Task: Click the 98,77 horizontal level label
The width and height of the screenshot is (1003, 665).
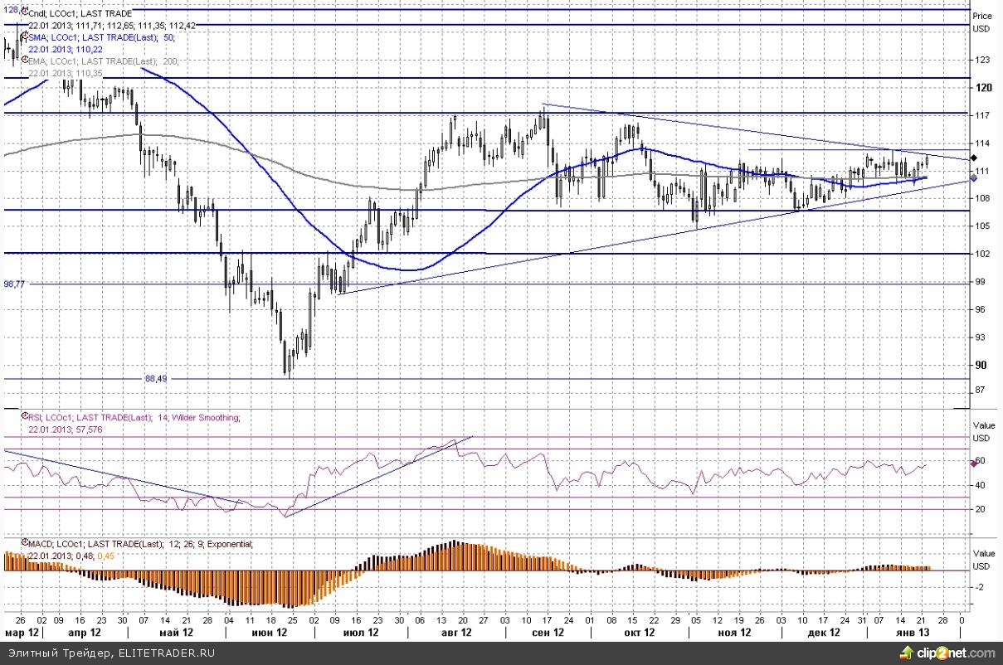Action: (x=14, y=284)
